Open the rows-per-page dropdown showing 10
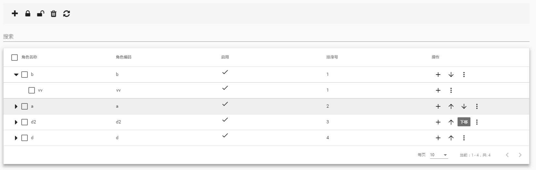This screenshot has height=170, width=536. click(439, 155)
